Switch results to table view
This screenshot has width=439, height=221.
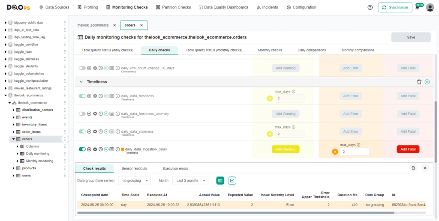[x=220, y=181]
